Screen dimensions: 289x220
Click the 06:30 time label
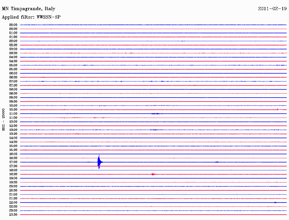pyautogui.click(x=13, y=77)
